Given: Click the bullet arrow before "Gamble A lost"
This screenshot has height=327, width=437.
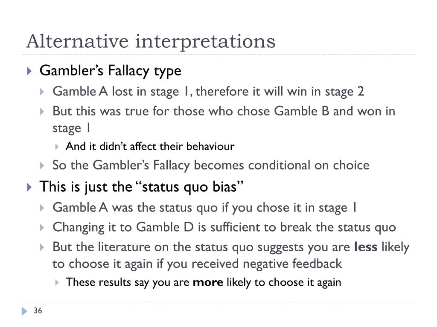Looking at the screenshot, I should [42, 92].
